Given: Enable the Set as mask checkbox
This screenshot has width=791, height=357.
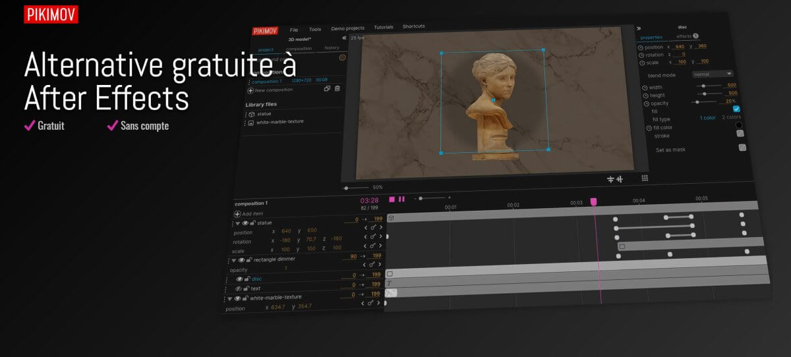Looking at the screenshot, I should pyautogui.click(x=742, y=148).
